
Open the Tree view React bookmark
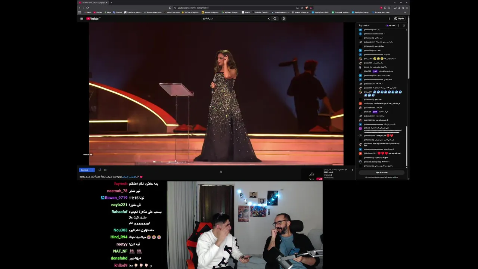coord(381,12)
